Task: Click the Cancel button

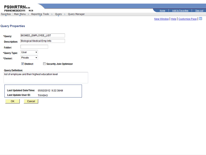Action: (31, 101)
